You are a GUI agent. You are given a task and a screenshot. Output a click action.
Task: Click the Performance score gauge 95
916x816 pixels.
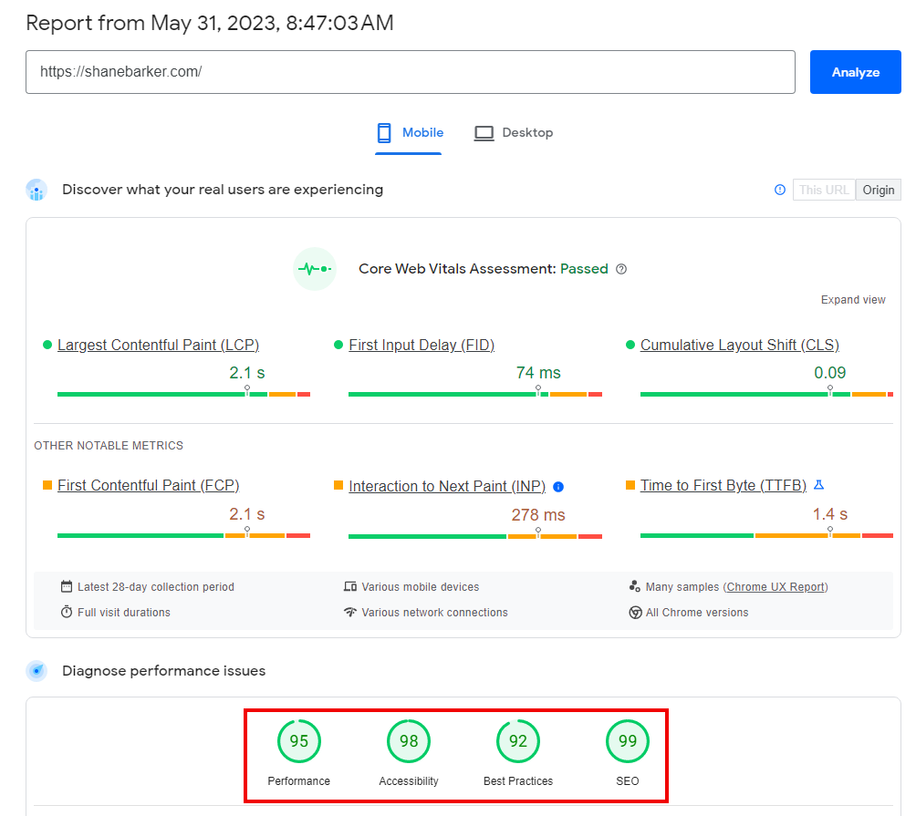(x=298, y=741)
